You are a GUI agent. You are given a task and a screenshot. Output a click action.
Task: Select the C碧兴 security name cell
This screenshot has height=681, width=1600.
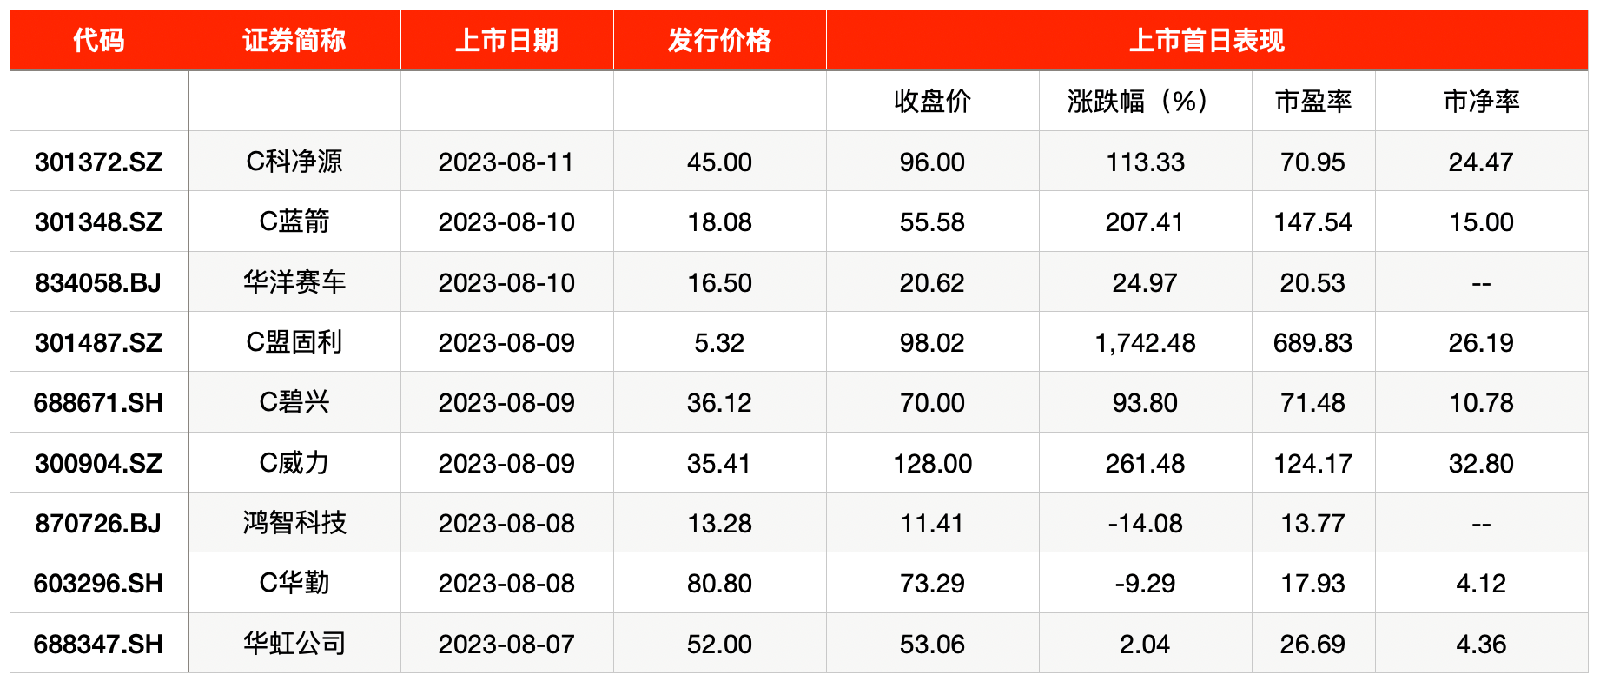point(294,402)
